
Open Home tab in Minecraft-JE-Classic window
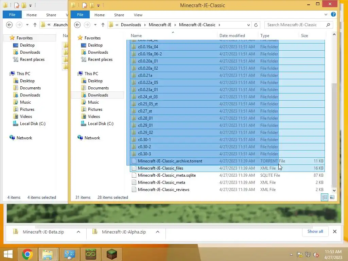[100, 15]
